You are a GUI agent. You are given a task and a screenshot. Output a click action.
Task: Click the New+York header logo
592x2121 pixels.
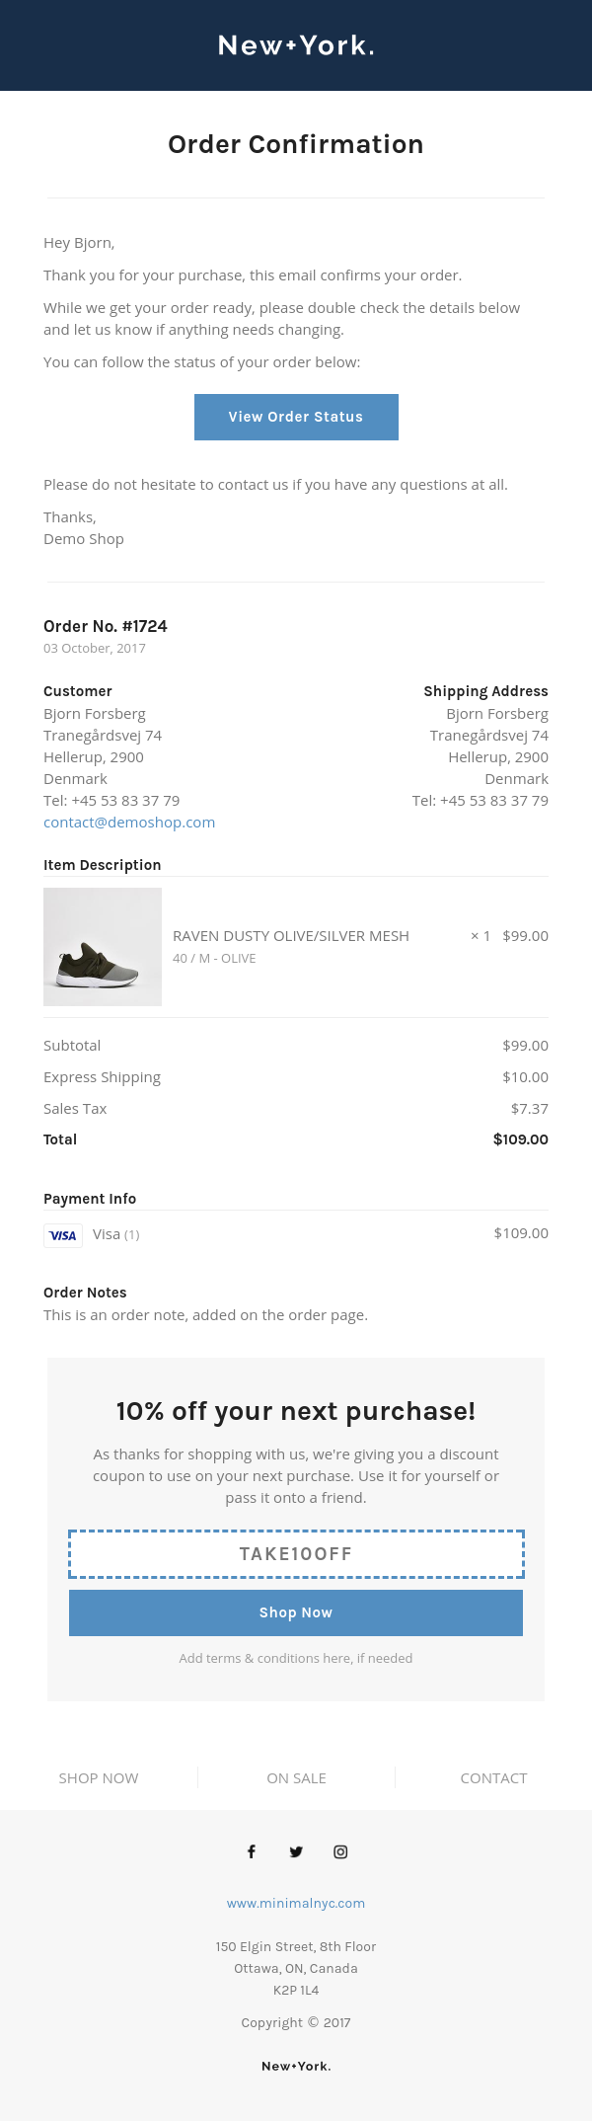pyautogui.click(x=296, y=45)
